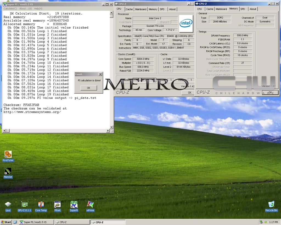The height and width of the screenshot is (225, 281).
Task: Click OK in the CPU-Z Memory window
Action: tap(270, 92)
